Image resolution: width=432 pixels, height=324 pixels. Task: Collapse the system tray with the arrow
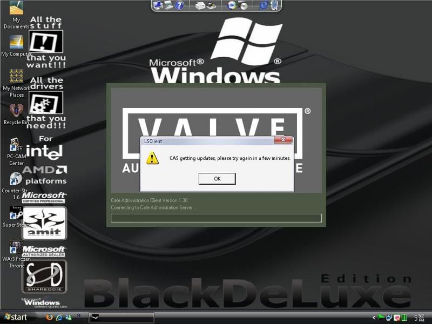374,318
